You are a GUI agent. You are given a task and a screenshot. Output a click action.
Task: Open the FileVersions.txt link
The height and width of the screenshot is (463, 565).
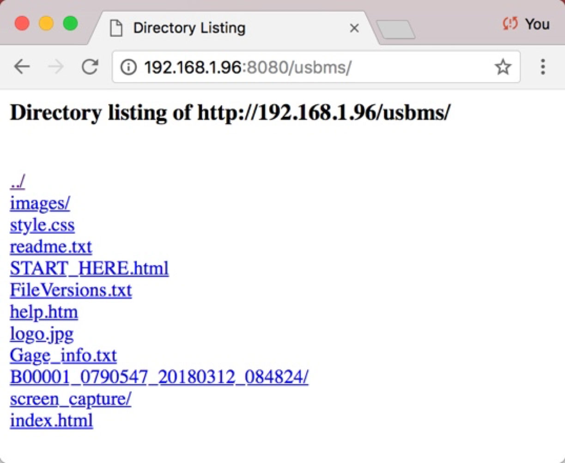pos(71,290)
